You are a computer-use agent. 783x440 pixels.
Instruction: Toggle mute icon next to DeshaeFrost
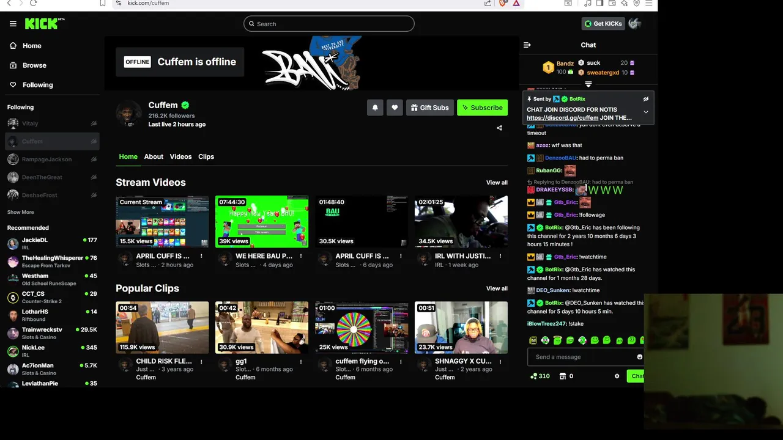tap(94, 195)
